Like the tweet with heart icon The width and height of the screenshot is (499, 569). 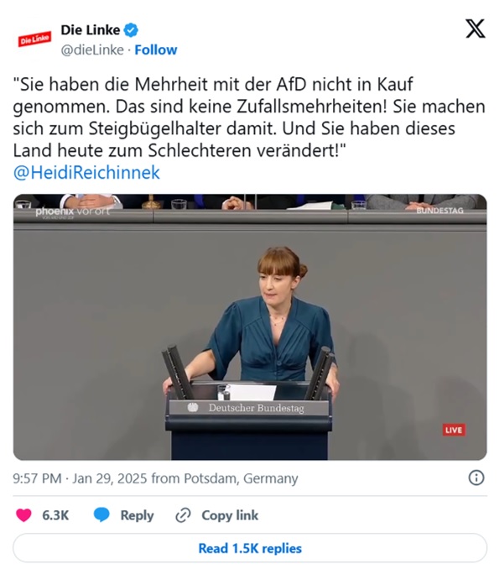tap(24, 515)
